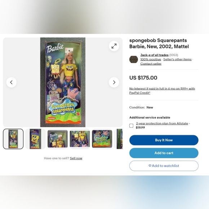Open the PayPal Credit no interest offer
The height and width of the screenshot is (209, 209).
pos(162,91)
